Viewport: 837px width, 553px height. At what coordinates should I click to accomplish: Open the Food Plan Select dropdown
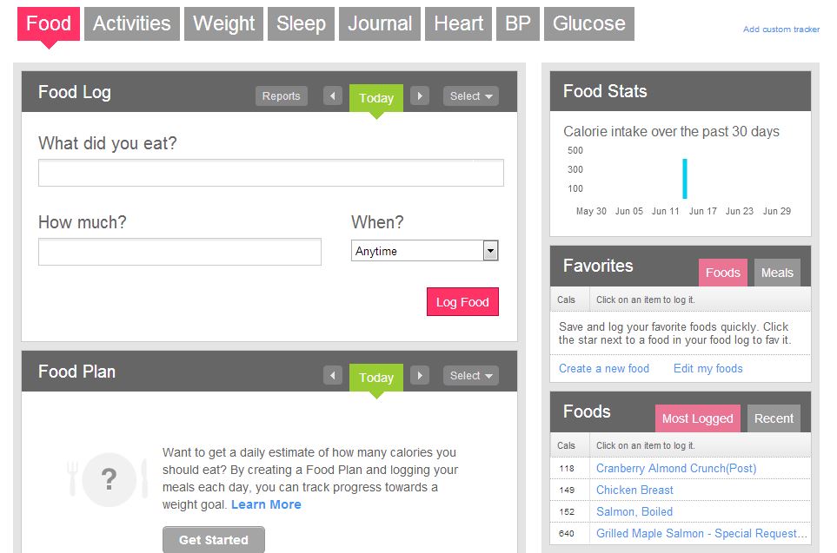click(x=471, y=376)
